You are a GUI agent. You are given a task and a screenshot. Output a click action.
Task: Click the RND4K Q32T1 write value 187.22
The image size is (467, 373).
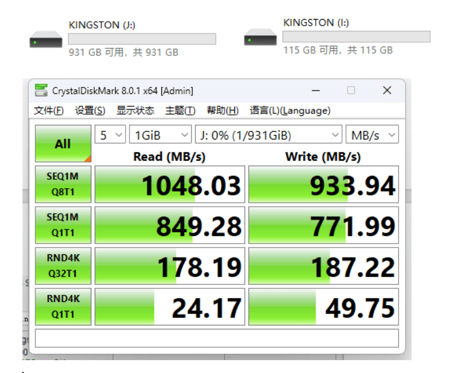click(x=323, y=266)
